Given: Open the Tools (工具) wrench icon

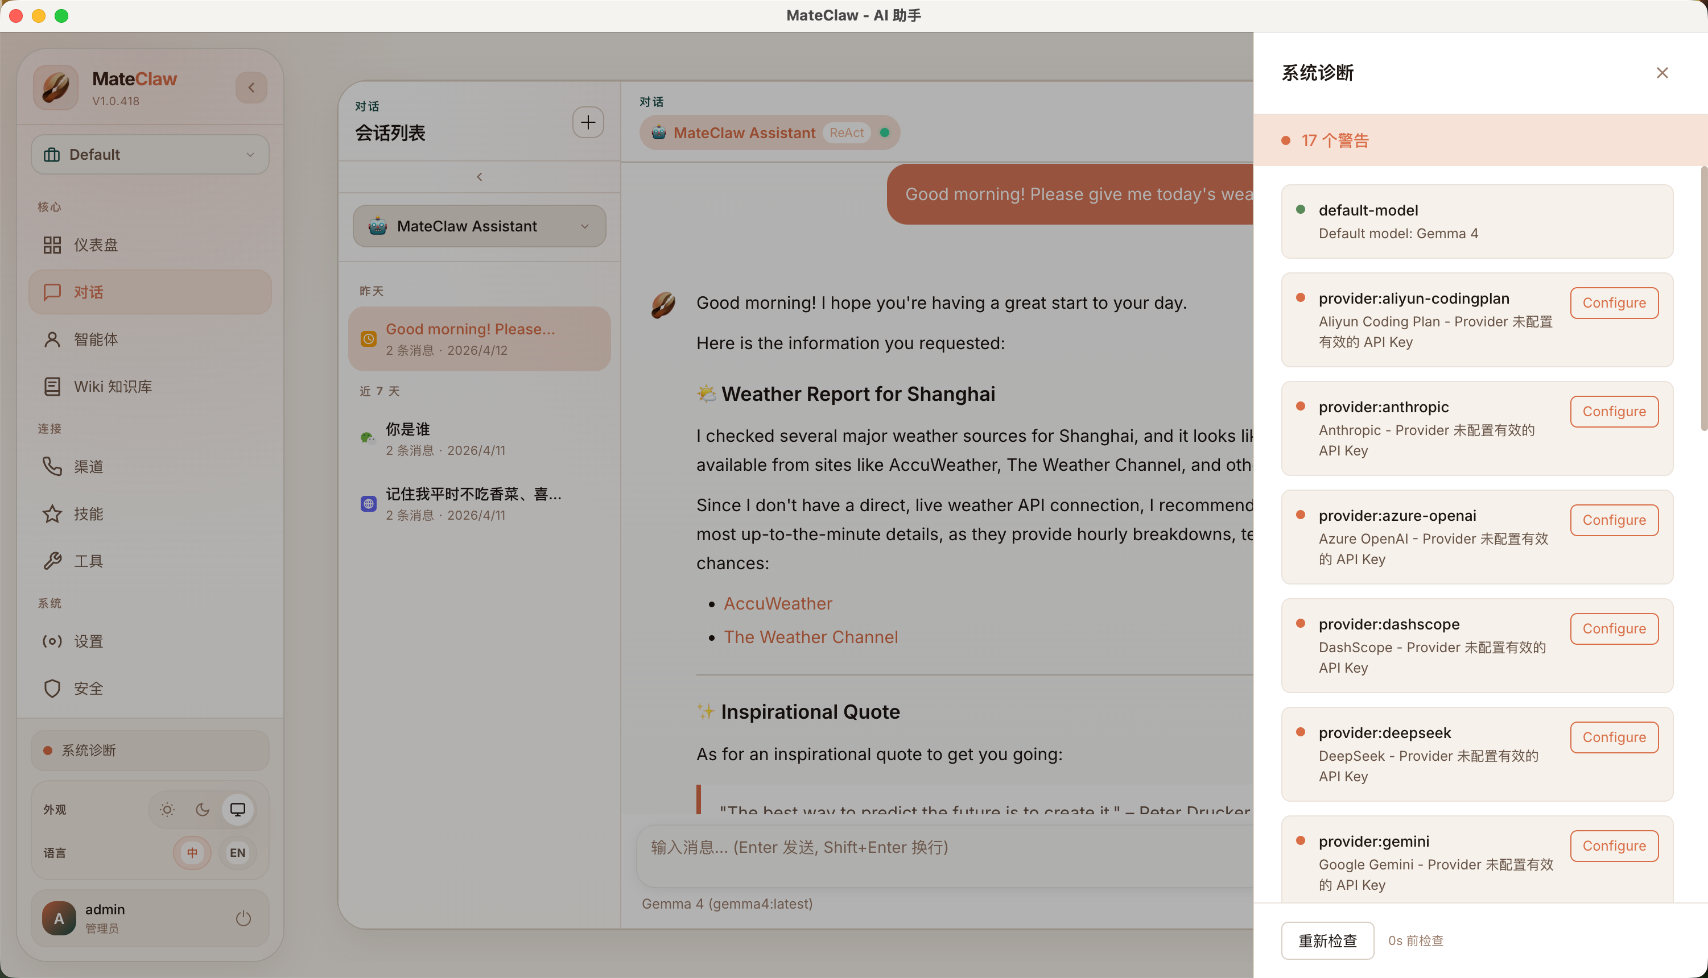Looking at the screenshot, I should point(52,561).
